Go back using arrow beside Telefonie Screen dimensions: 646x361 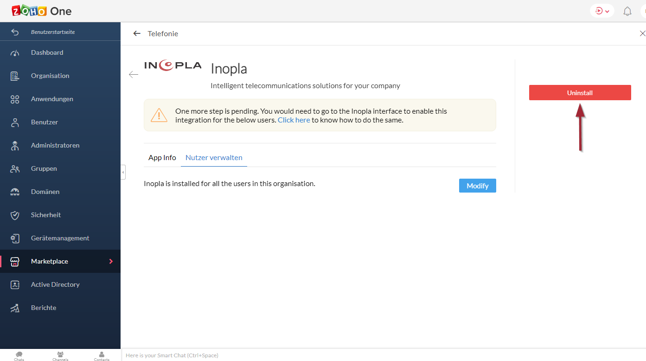(137, 33)
